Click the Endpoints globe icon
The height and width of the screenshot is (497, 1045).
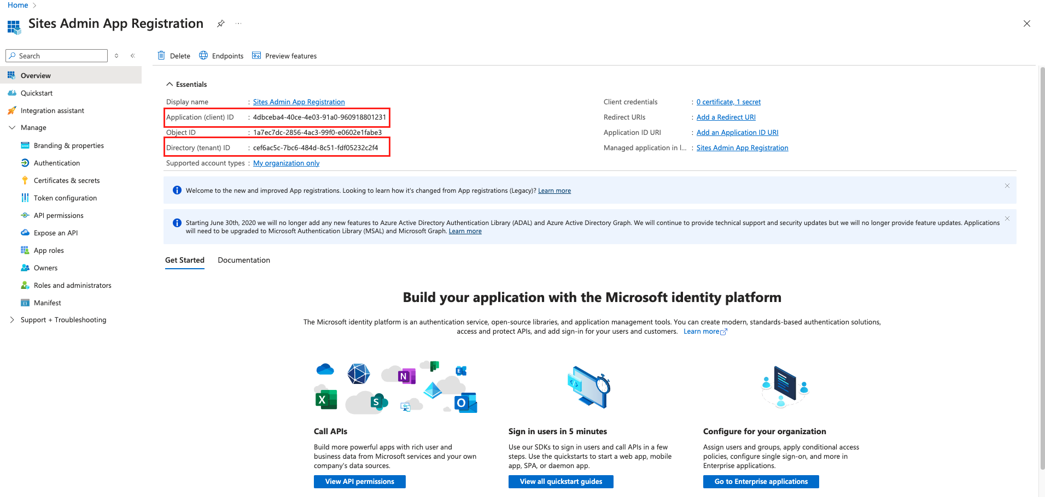203,55
